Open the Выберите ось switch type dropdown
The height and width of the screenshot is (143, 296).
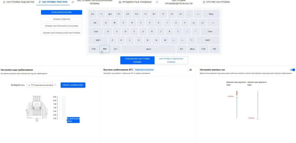pos(40,85)
